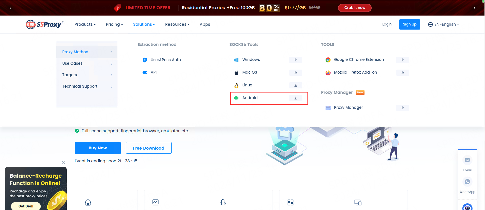The image size is (485, 210).
Task: Click the Free Download button
Action: 149,148
